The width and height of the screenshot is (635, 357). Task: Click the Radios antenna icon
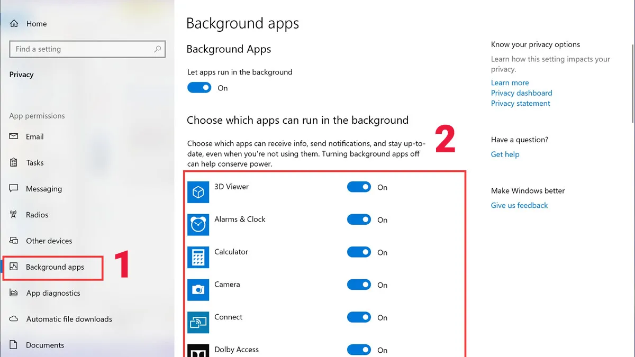click(x=14, y=215)
